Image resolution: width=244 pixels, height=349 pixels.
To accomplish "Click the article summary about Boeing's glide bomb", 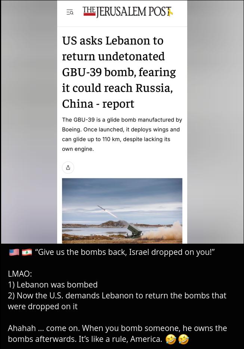I will [122, 134].
